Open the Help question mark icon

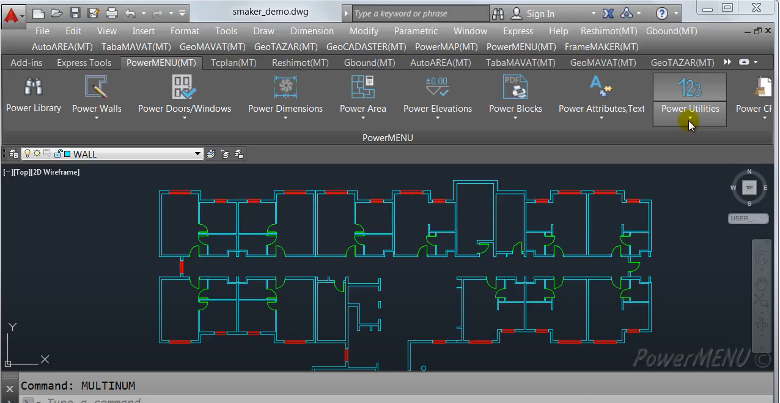(x=661, y=13)
